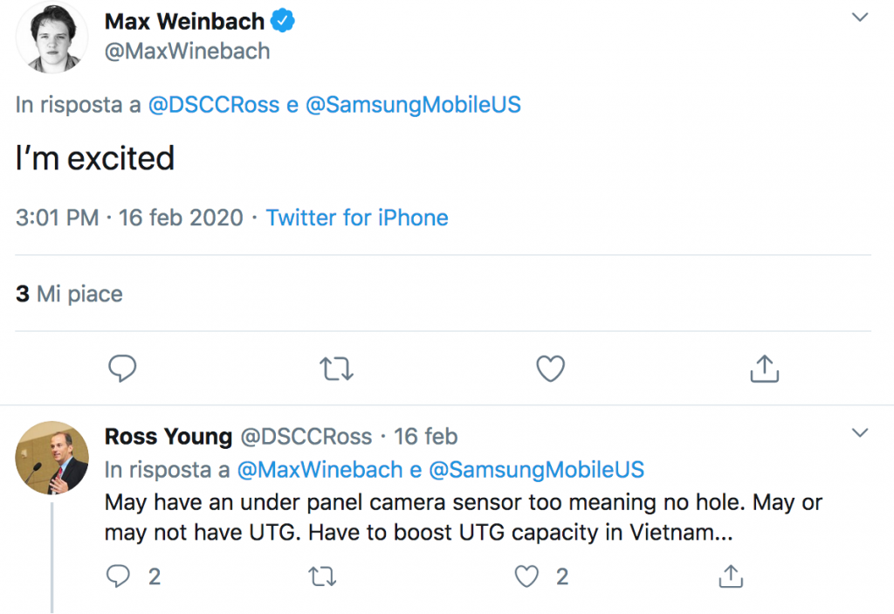The image size is (894, 614).
Task: Click the Twitter for iPhone link
Action: pyautogui.click(x=357, y=217)
